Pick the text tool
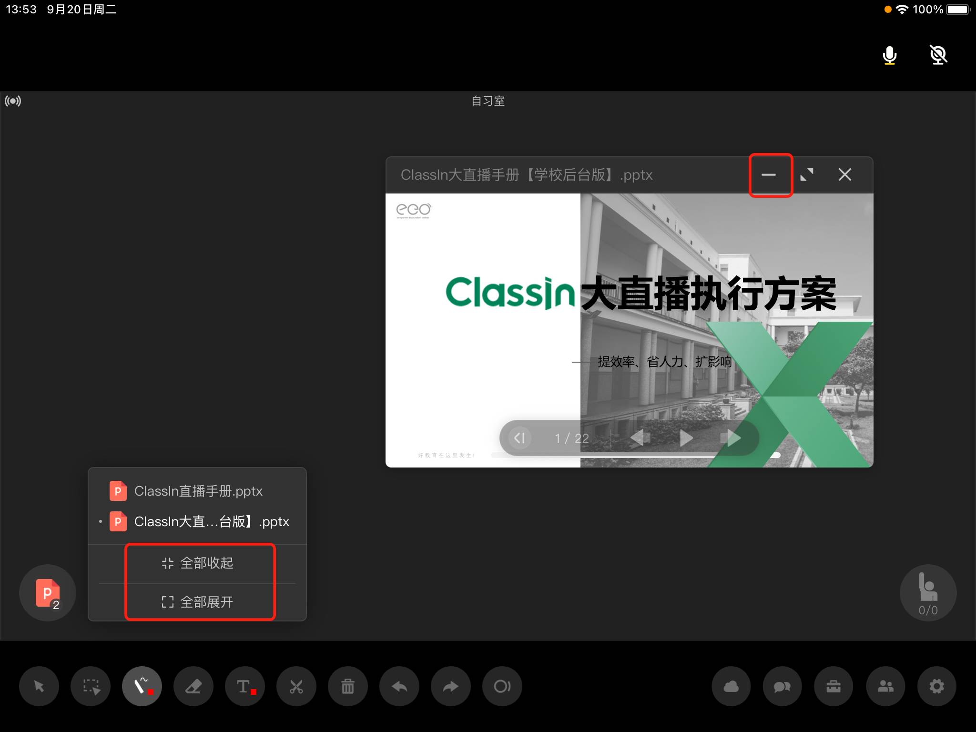The image size is (976, 732). pos(245,686)
